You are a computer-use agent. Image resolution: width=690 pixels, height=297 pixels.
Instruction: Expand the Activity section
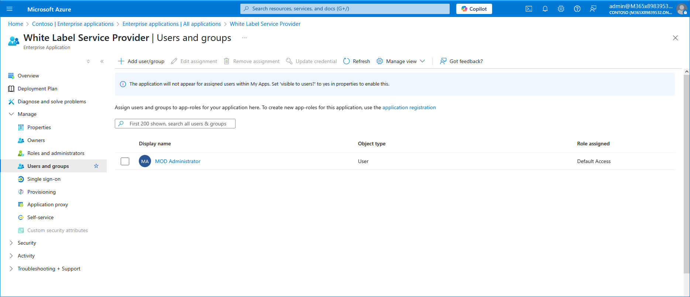(11, 256)
